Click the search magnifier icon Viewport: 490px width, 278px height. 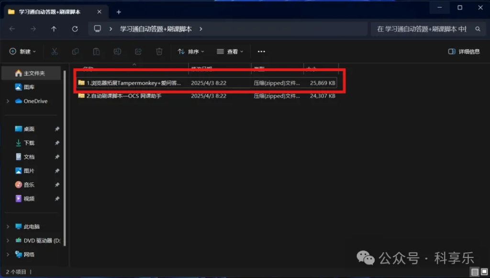(478, 29)
